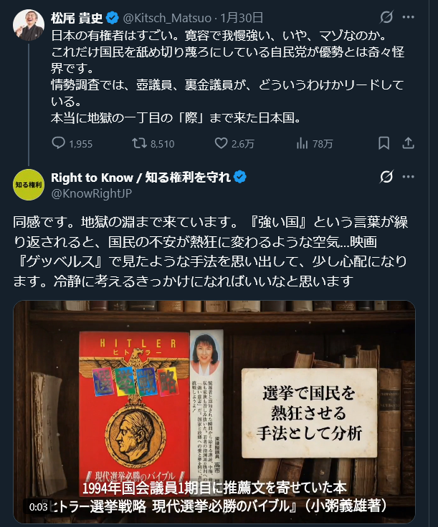Share 松尾 貴史's tweet via share icon
This screenshot has width=438, height=527.
[x=408, y=143]
